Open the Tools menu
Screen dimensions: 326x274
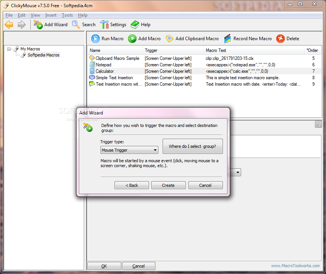(x=67, y=15)
